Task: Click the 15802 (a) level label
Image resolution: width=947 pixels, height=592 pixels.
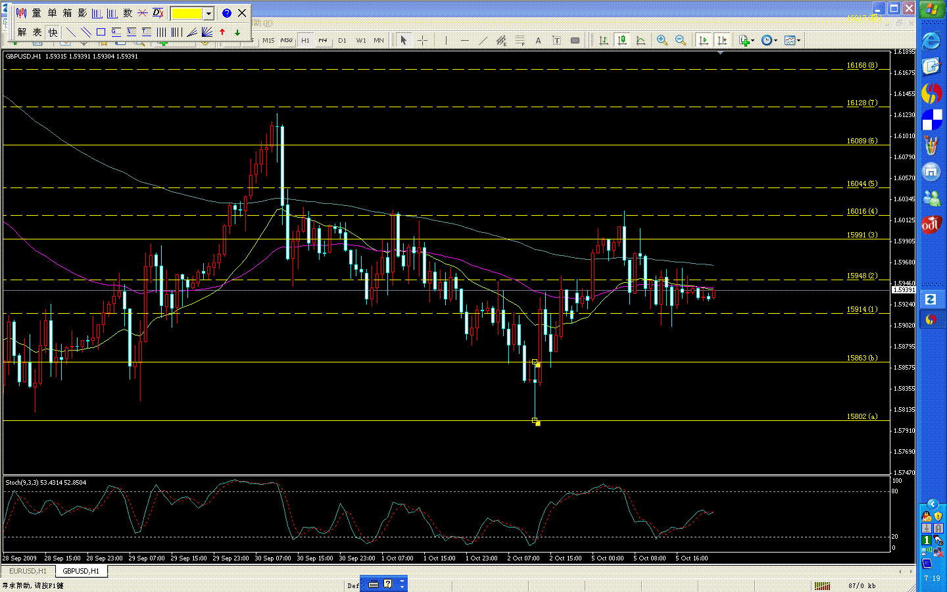Action: (862, 416)
